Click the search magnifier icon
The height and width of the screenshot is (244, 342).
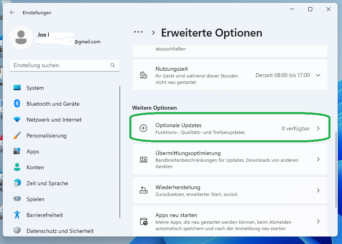coord(113,65)
